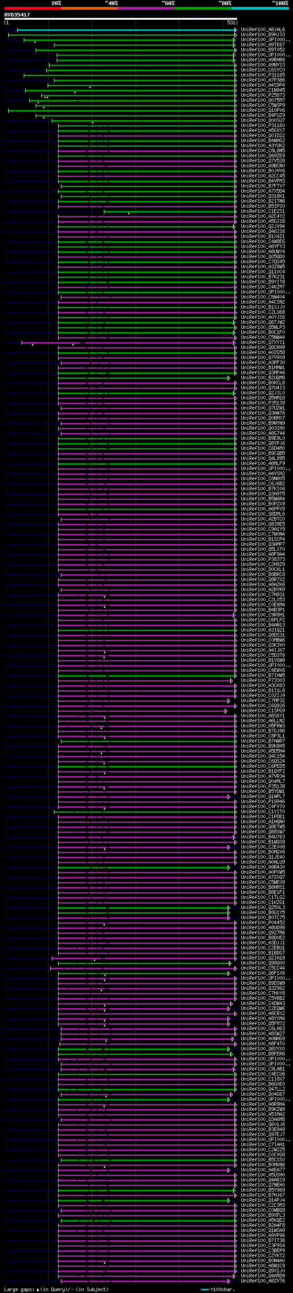Open the UniRef100_A9RHR8 hit label
293x1293 pixels.
(x=263, y=60)
